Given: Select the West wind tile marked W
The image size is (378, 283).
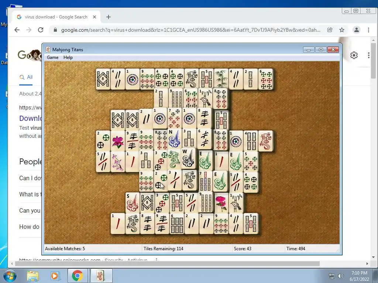Looking at the screenshot, I should coord(189,158).
